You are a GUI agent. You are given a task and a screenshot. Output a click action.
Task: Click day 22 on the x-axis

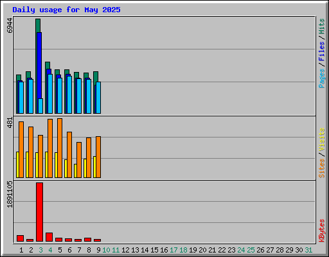(x=222, y=250)
